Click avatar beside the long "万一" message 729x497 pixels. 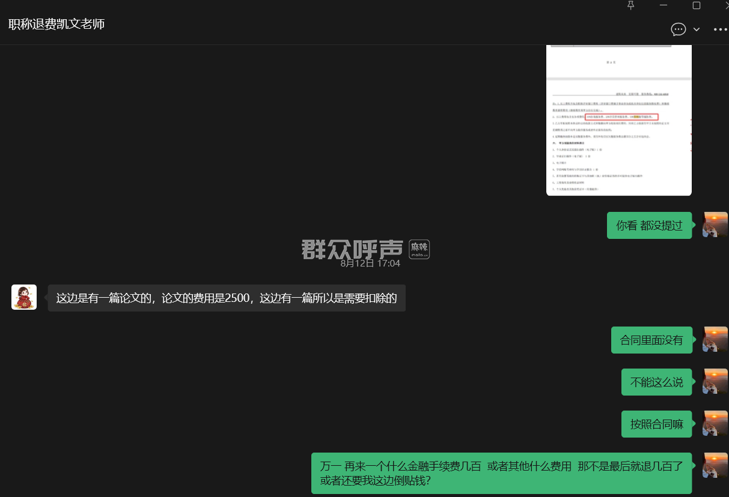tap(715, 466)
